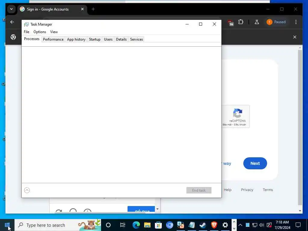Open the clock showing 7:18 AM
This screenshot has height=231, width=308.
(x=282, y=225)
